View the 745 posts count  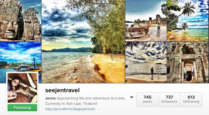(147, 99)
